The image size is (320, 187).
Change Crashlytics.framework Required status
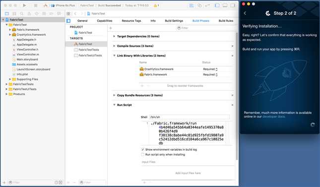click(210, 69)
